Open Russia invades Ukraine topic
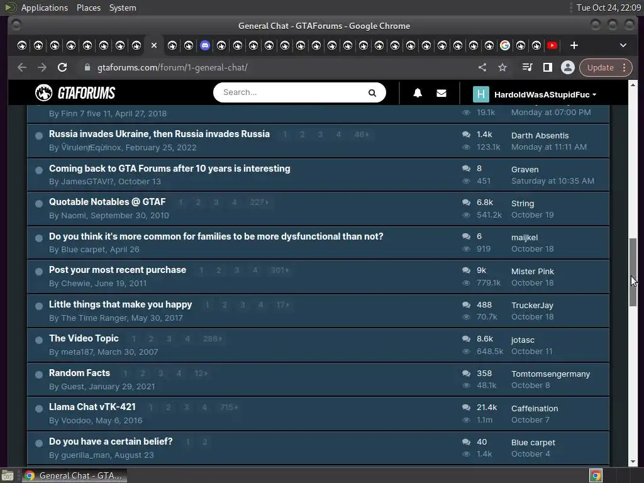This screenshot has width=644, height=483. coord(159,134)
